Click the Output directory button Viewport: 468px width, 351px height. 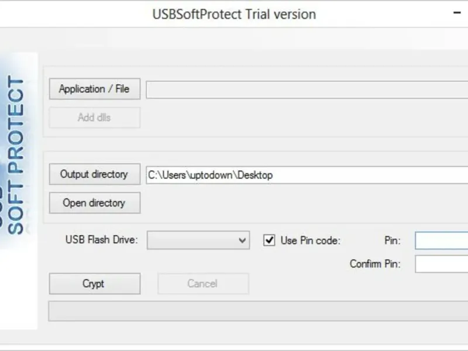pyautogui.click(x=94, y=174)
